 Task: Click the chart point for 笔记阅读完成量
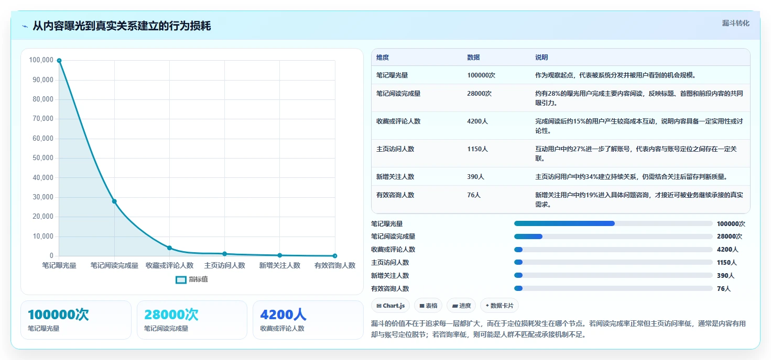pyautogui.click(x=114, y=201)
